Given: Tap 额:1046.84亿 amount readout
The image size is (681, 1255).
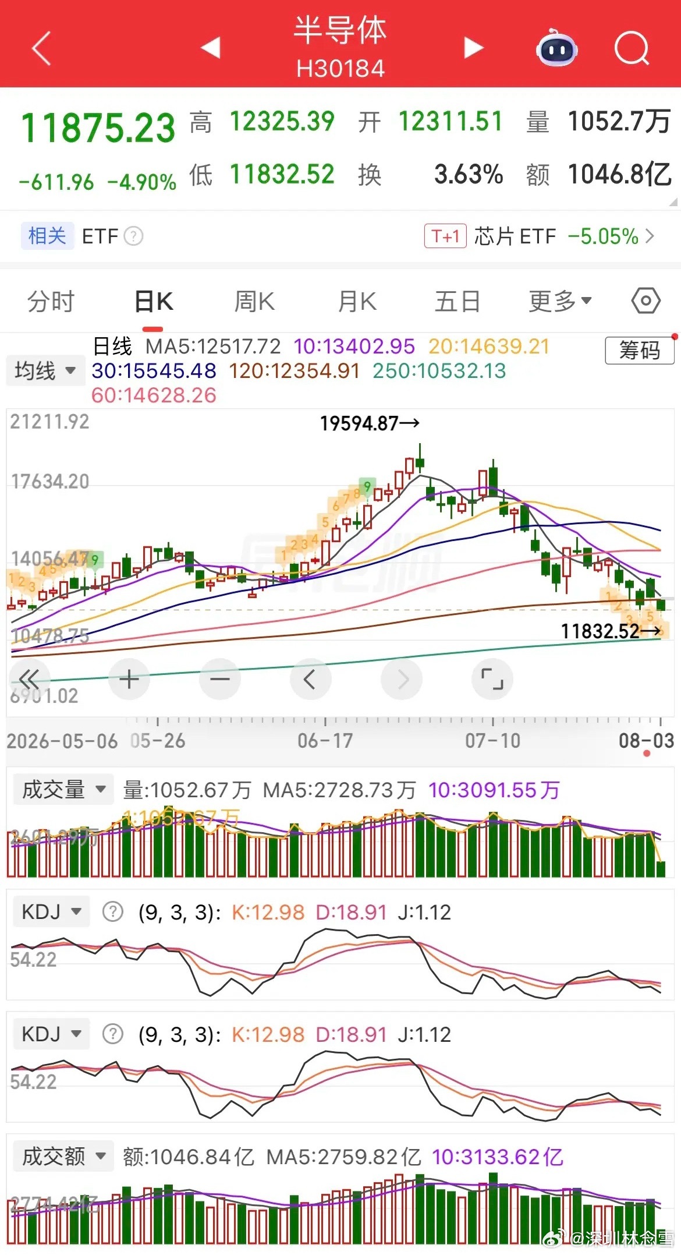Looking at the screenshot, I should point(188,1157).
